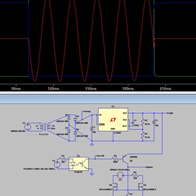196x196 pixels.
Task: Click the OUT pin label on U2
Action: click(x=125, y=113)
